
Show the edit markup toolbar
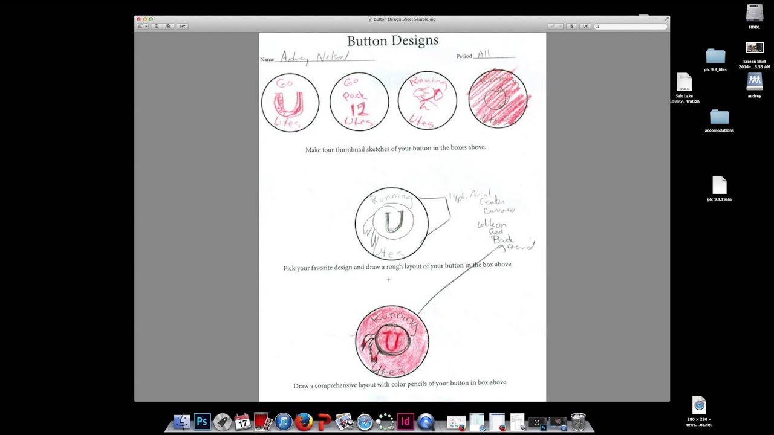pyautogui.click(x=585, y=26)
